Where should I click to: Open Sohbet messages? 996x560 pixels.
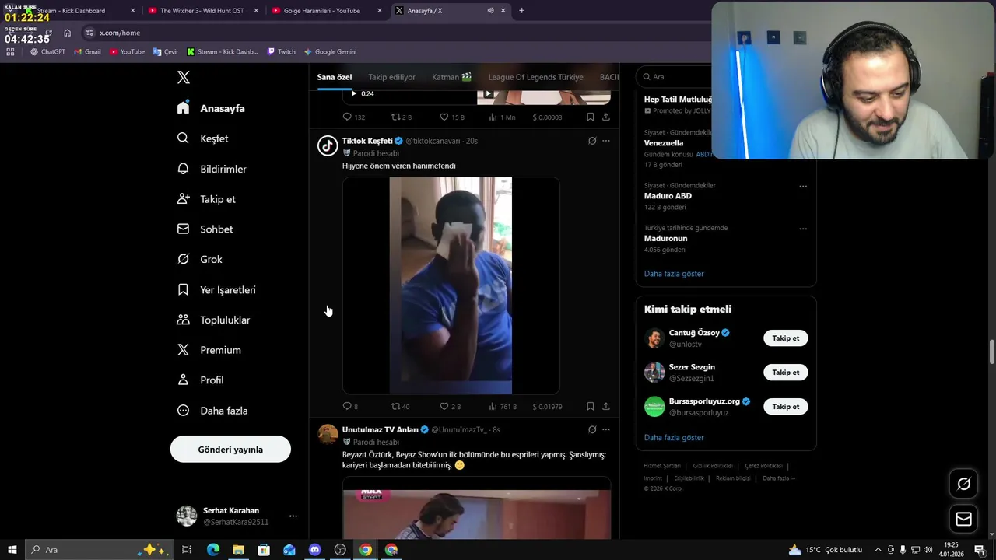[x=205, y=229]
